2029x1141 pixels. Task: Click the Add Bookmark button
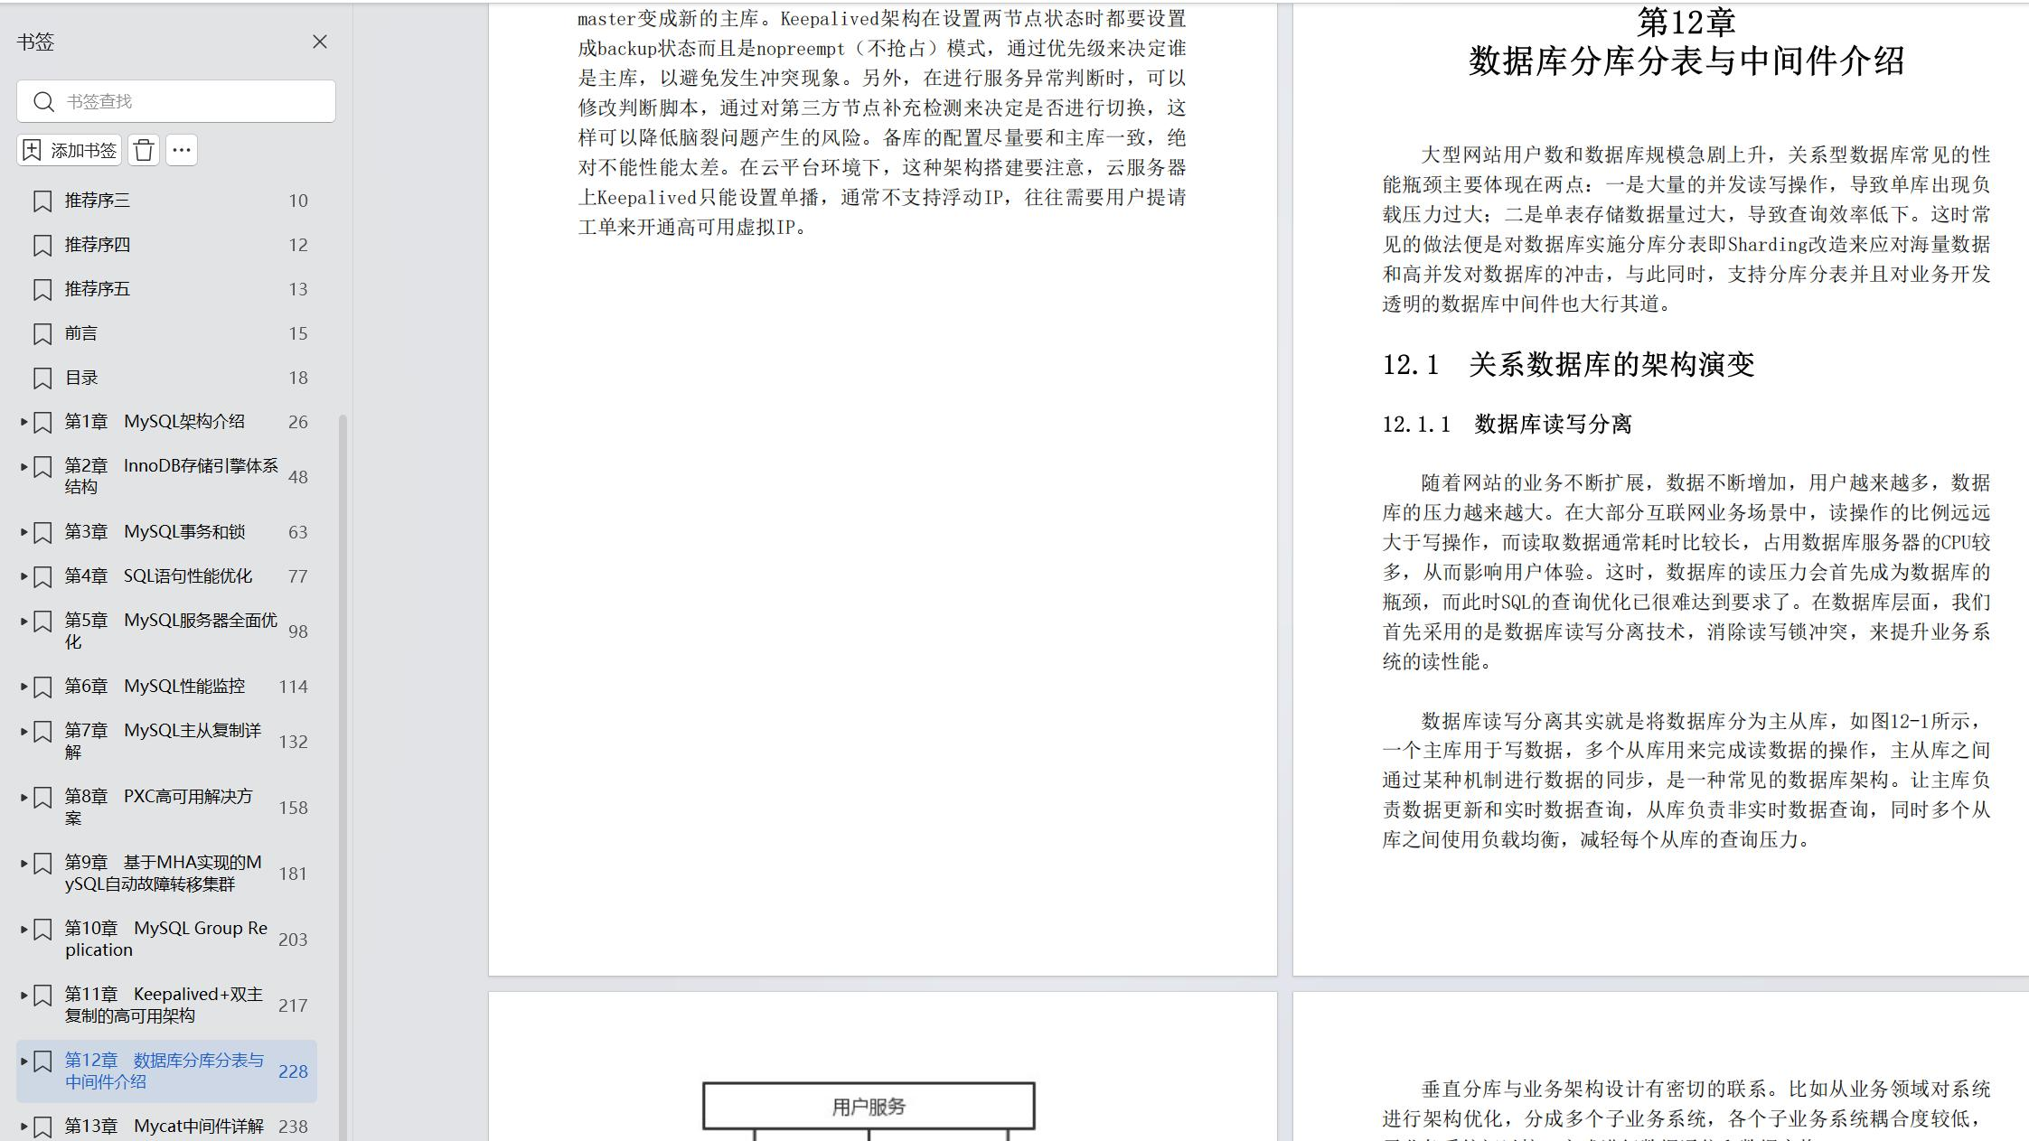(70, 150)
